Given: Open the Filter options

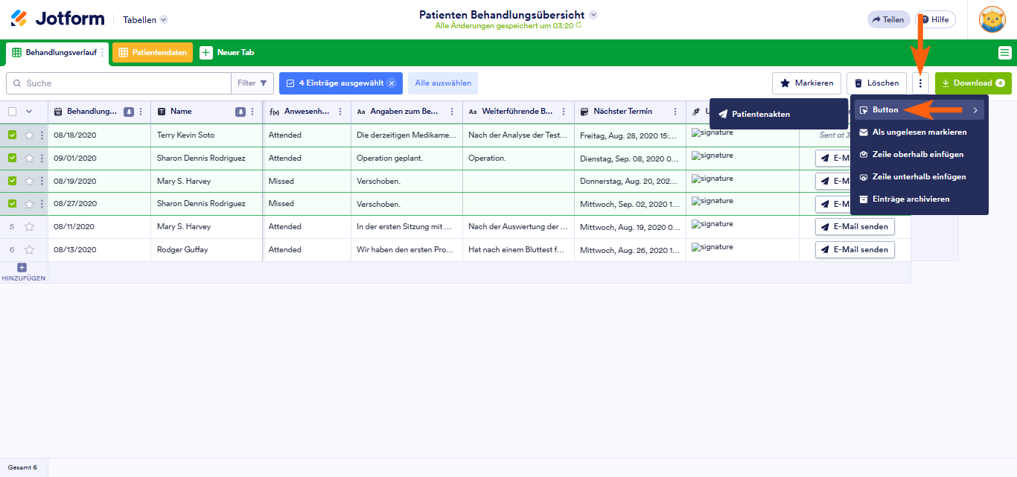Looking at the screenshot, I should coord(252,83).
